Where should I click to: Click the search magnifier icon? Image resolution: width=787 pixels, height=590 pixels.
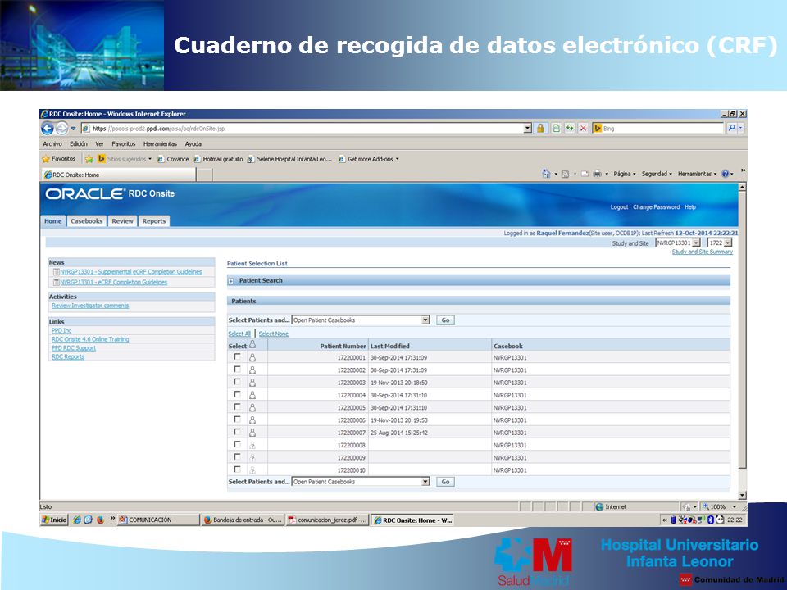[x=732, y=129]
